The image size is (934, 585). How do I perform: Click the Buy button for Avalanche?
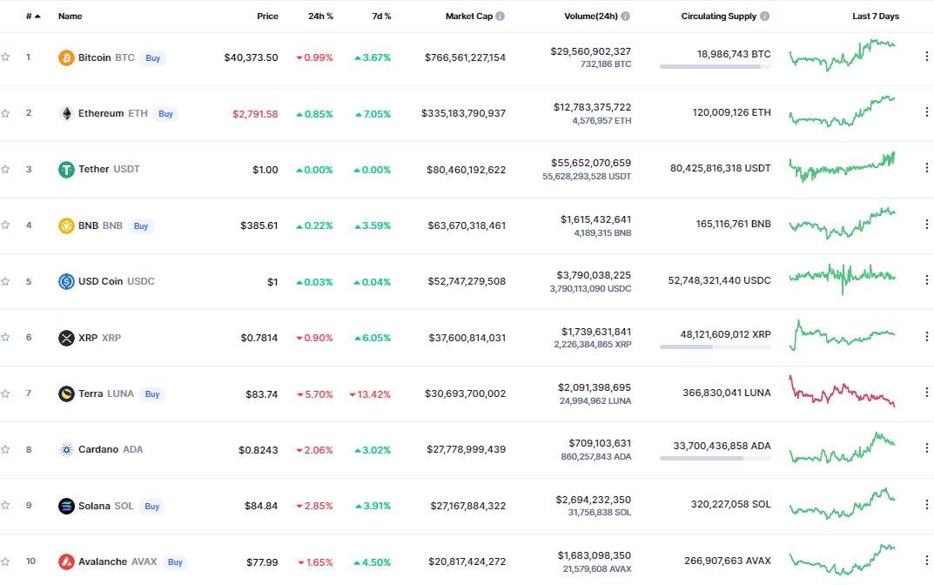point(175,561)
